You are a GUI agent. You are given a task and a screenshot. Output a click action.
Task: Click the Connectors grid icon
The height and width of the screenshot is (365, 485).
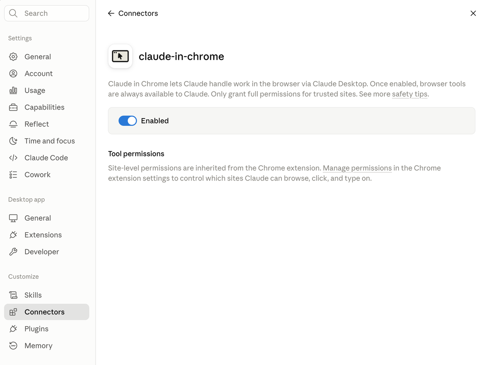(13, 312)
